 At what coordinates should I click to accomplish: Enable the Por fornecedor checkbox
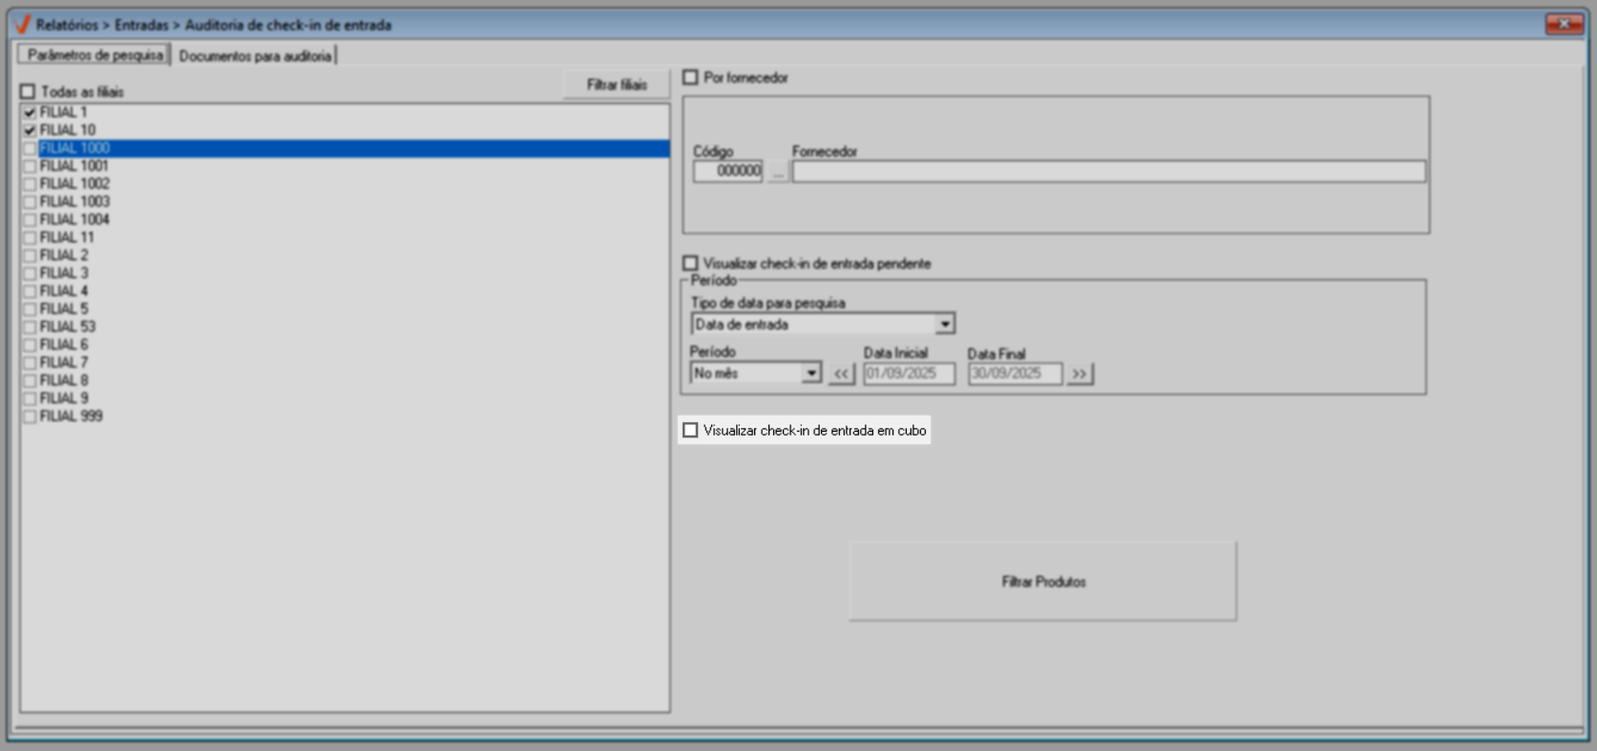(690, 77)
